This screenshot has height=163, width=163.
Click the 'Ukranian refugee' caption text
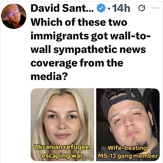coord(62,147)
